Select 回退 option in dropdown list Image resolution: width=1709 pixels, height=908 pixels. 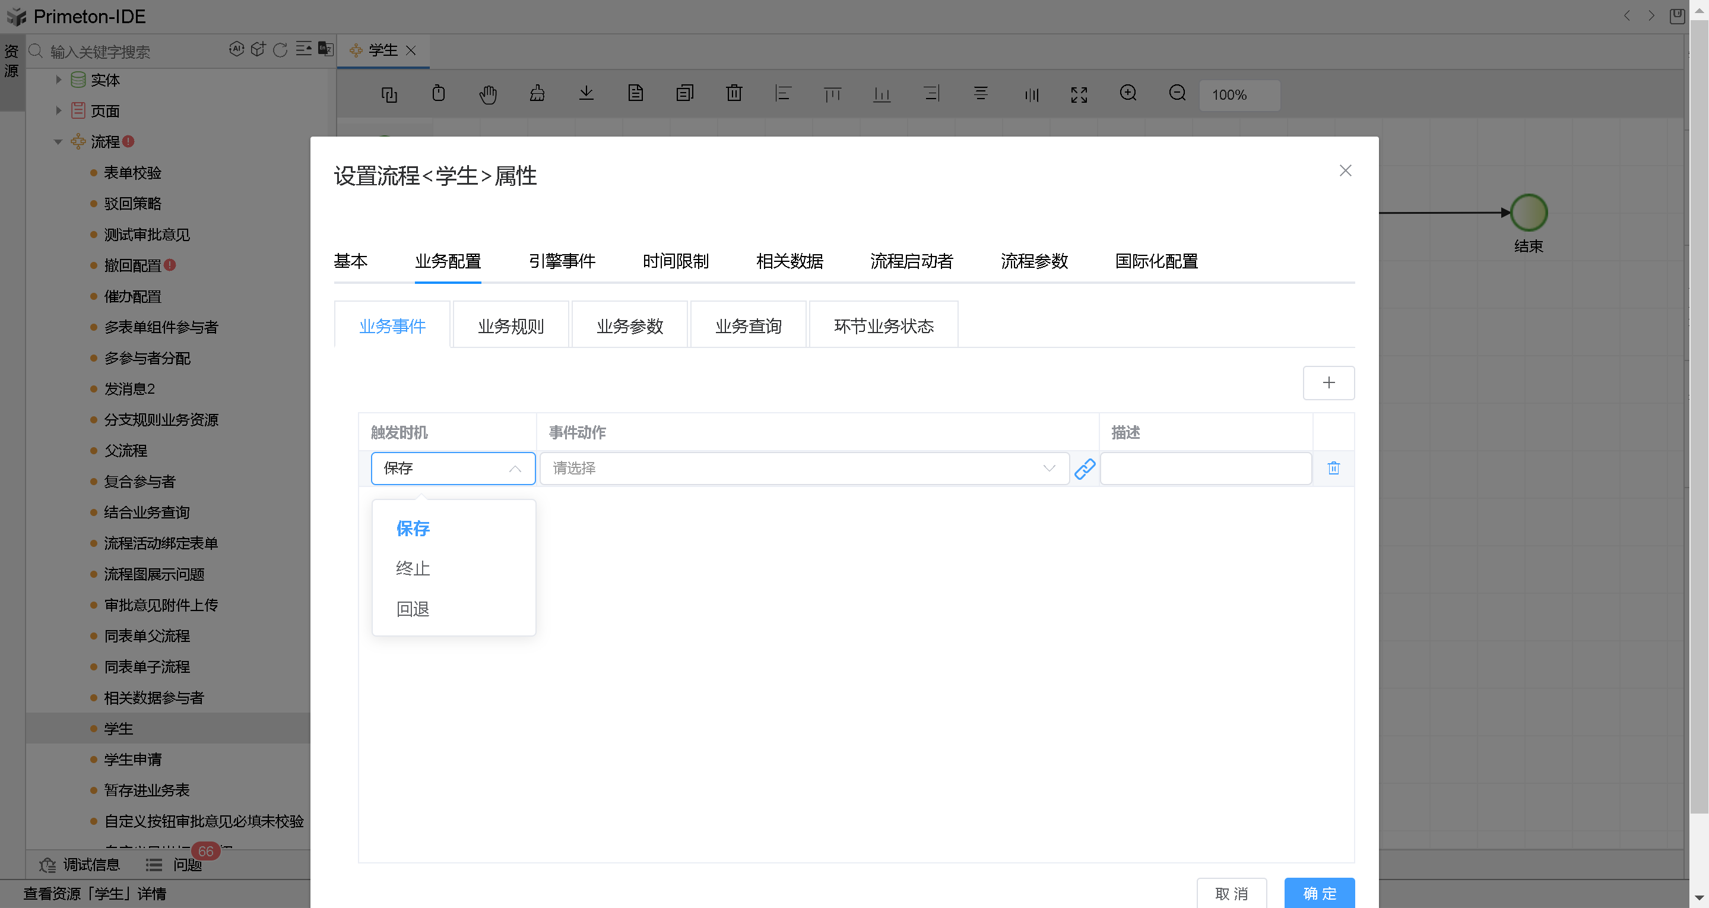[413, 609]
